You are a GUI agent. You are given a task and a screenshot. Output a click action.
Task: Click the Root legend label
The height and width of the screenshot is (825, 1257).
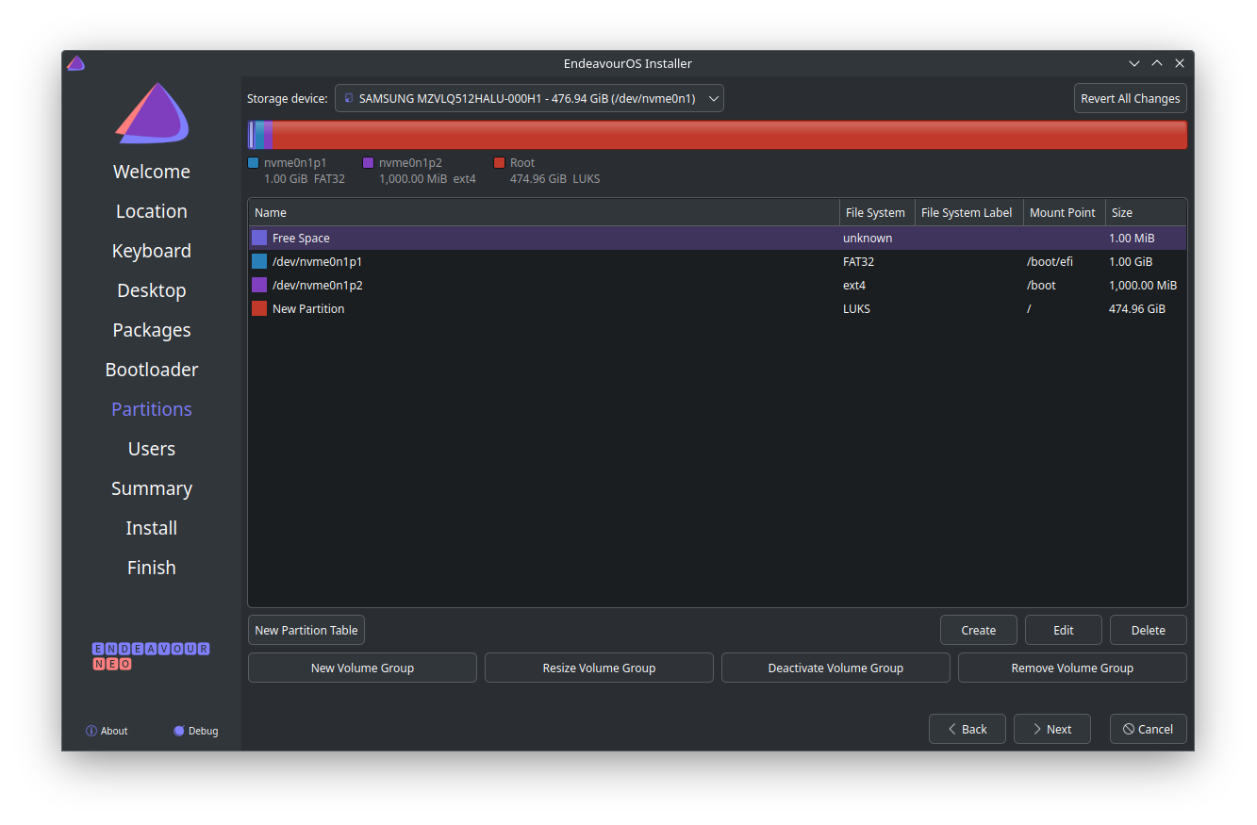point(522,162)
